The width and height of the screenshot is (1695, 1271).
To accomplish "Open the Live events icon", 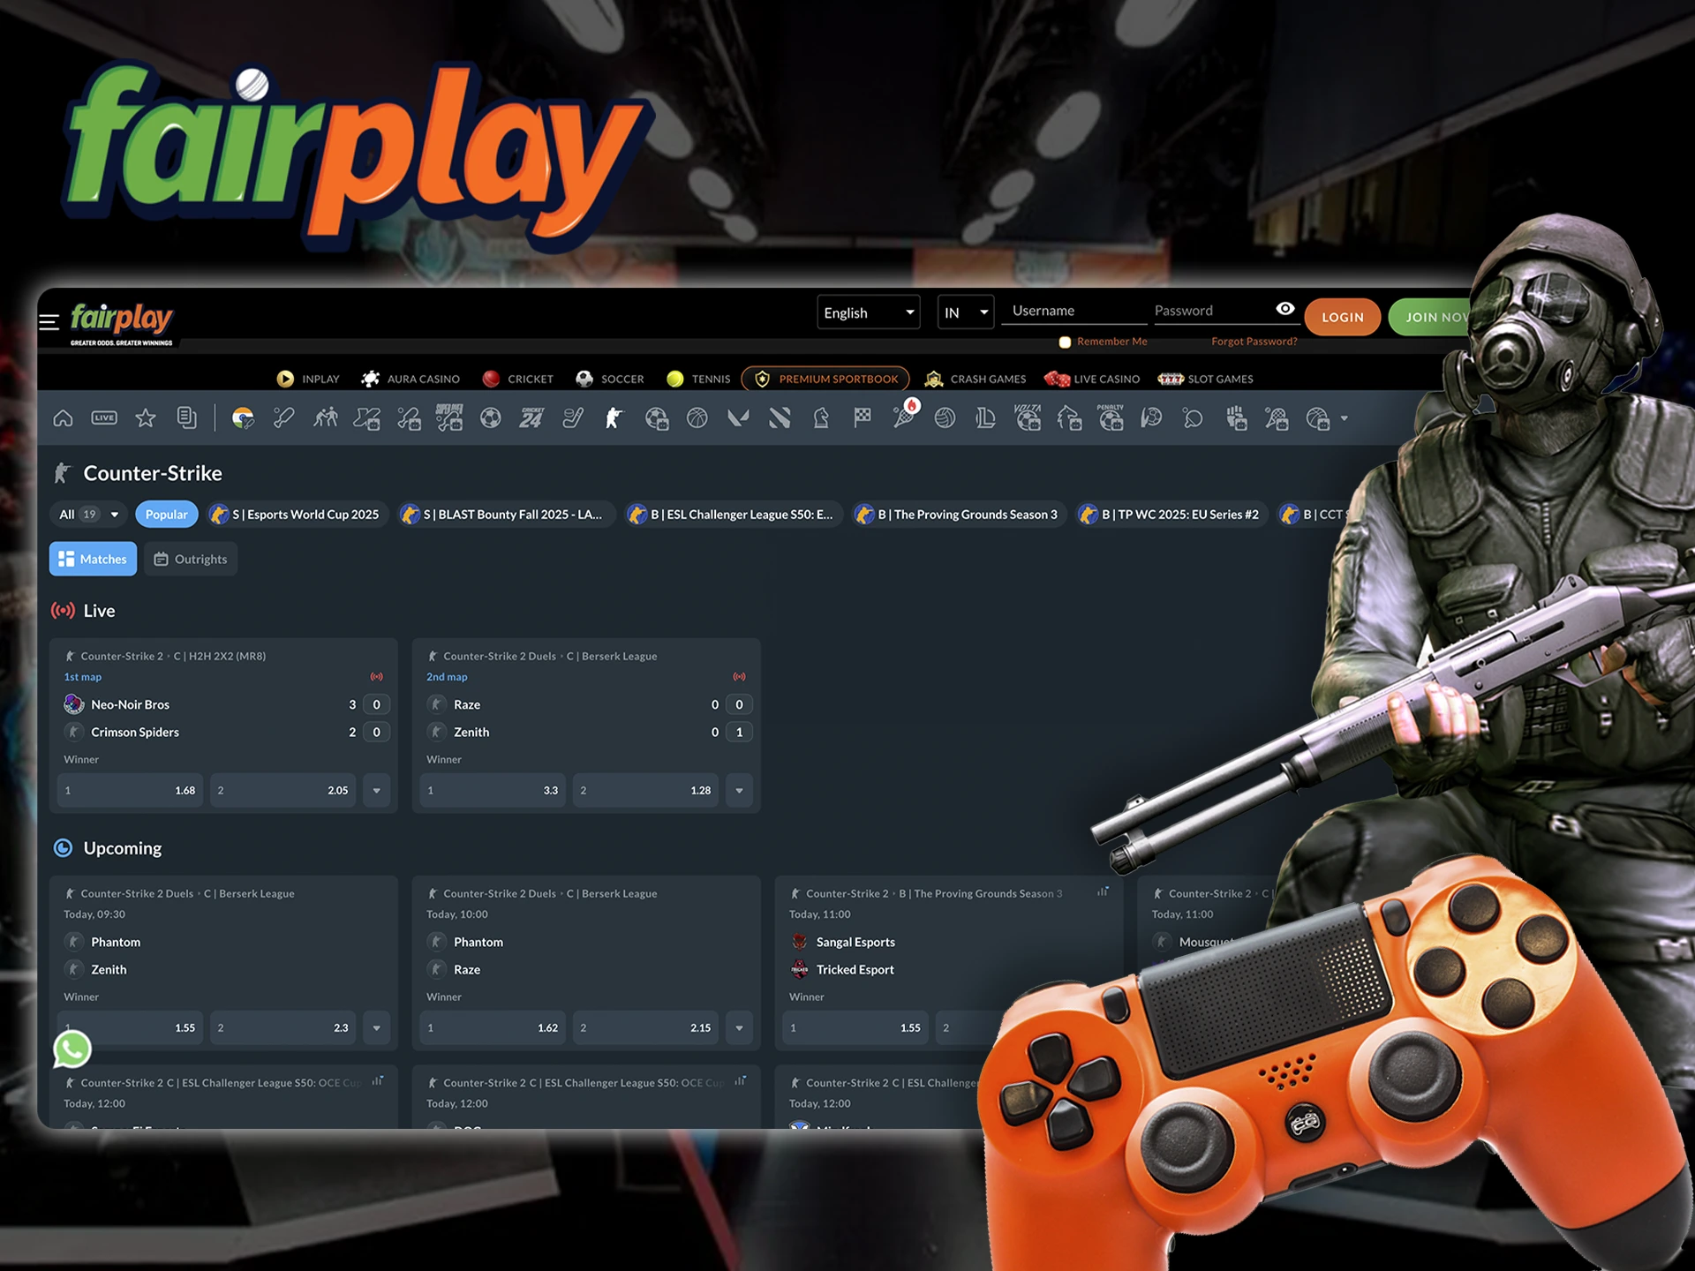I will [104, 418].
